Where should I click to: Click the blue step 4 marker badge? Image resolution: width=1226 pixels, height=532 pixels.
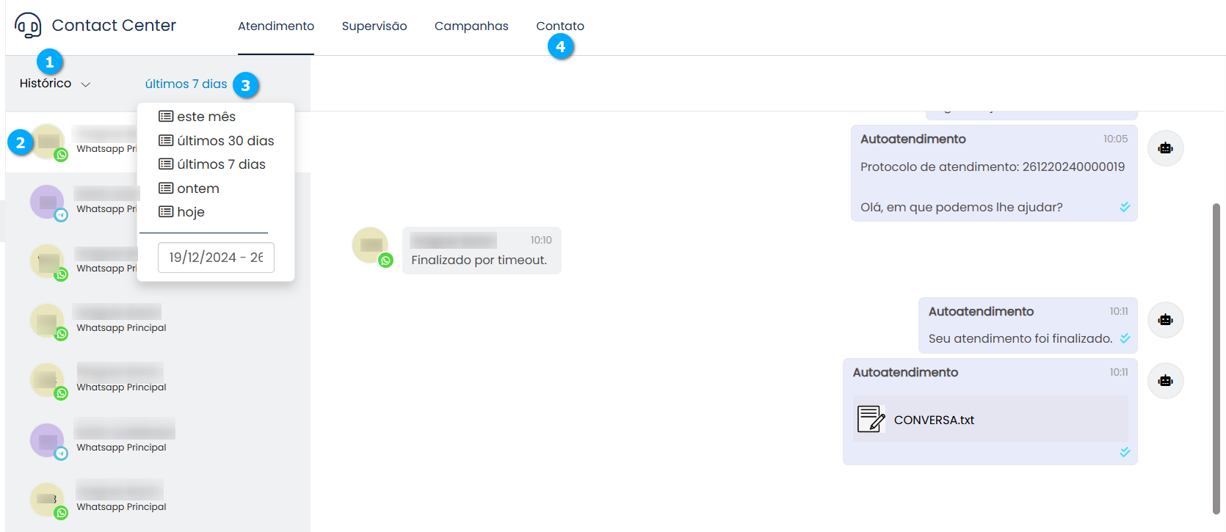[x=560, y=47]
